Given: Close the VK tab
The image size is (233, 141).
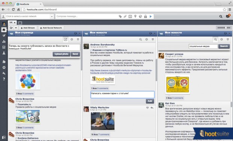Looking at the screenshot, I should coord(15,23).
